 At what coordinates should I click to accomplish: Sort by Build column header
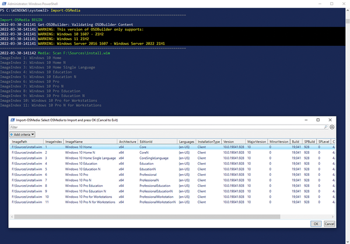(296, 142)
